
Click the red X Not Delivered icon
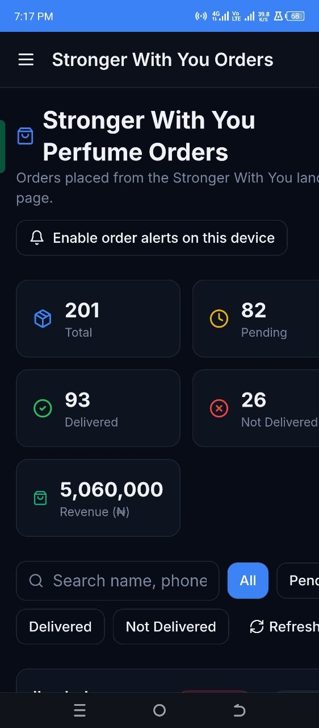point(219,408)
